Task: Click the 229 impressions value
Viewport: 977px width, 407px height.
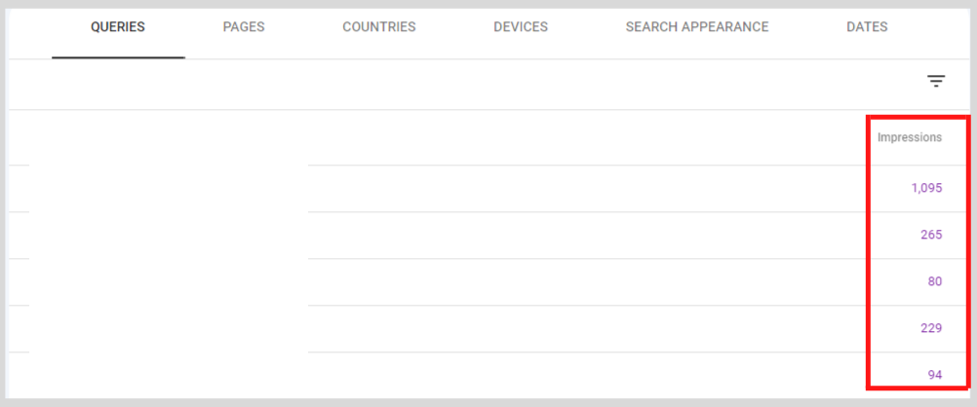Action: click(x=931, y=328)
